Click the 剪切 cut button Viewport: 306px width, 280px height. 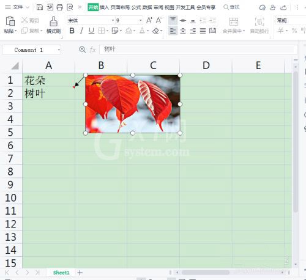pos(30,20)
